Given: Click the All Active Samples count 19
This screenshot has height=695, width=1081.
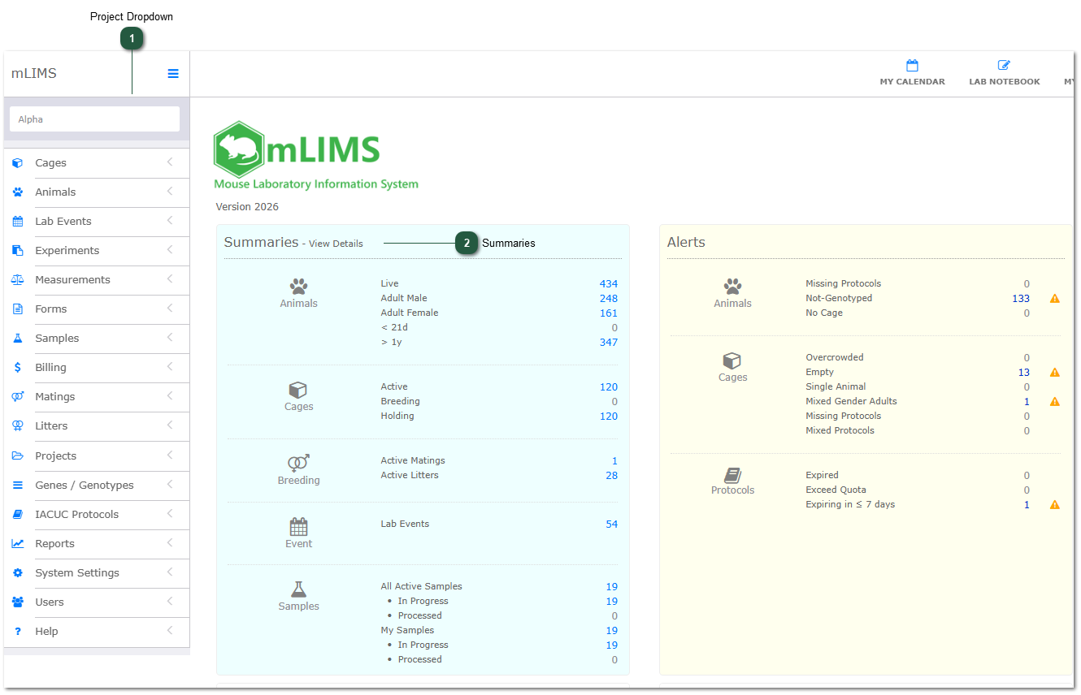Looking at the screenshot, I should pos(612,587).
